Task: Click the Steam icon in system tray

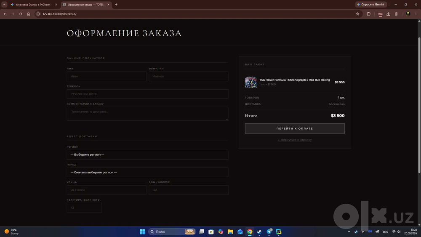Action: (356, 232)
